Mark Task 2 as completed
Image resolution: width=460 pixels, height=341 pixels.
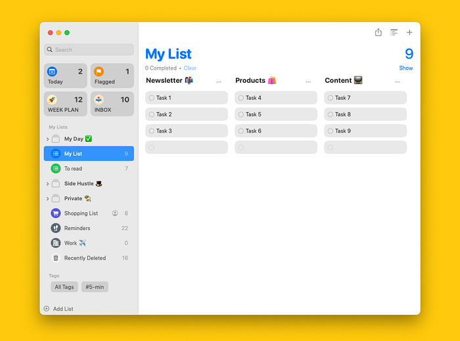point(151,114)
